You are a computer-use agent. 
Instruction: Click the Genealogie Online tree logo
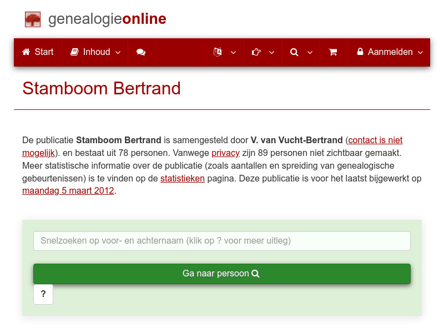click(x=33, y=19)
